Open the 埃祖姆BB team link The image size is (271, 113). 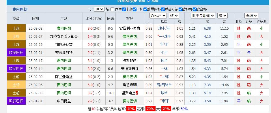130,85
